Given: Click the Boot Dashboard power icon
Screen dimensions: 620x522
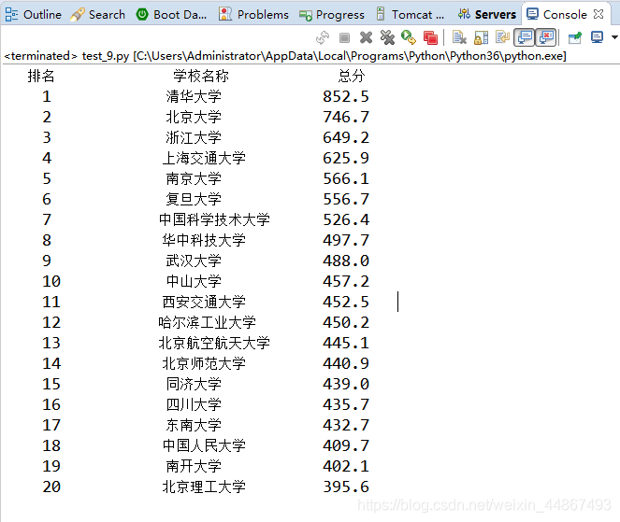Looking at the screenshot, I should coord(142,15).
